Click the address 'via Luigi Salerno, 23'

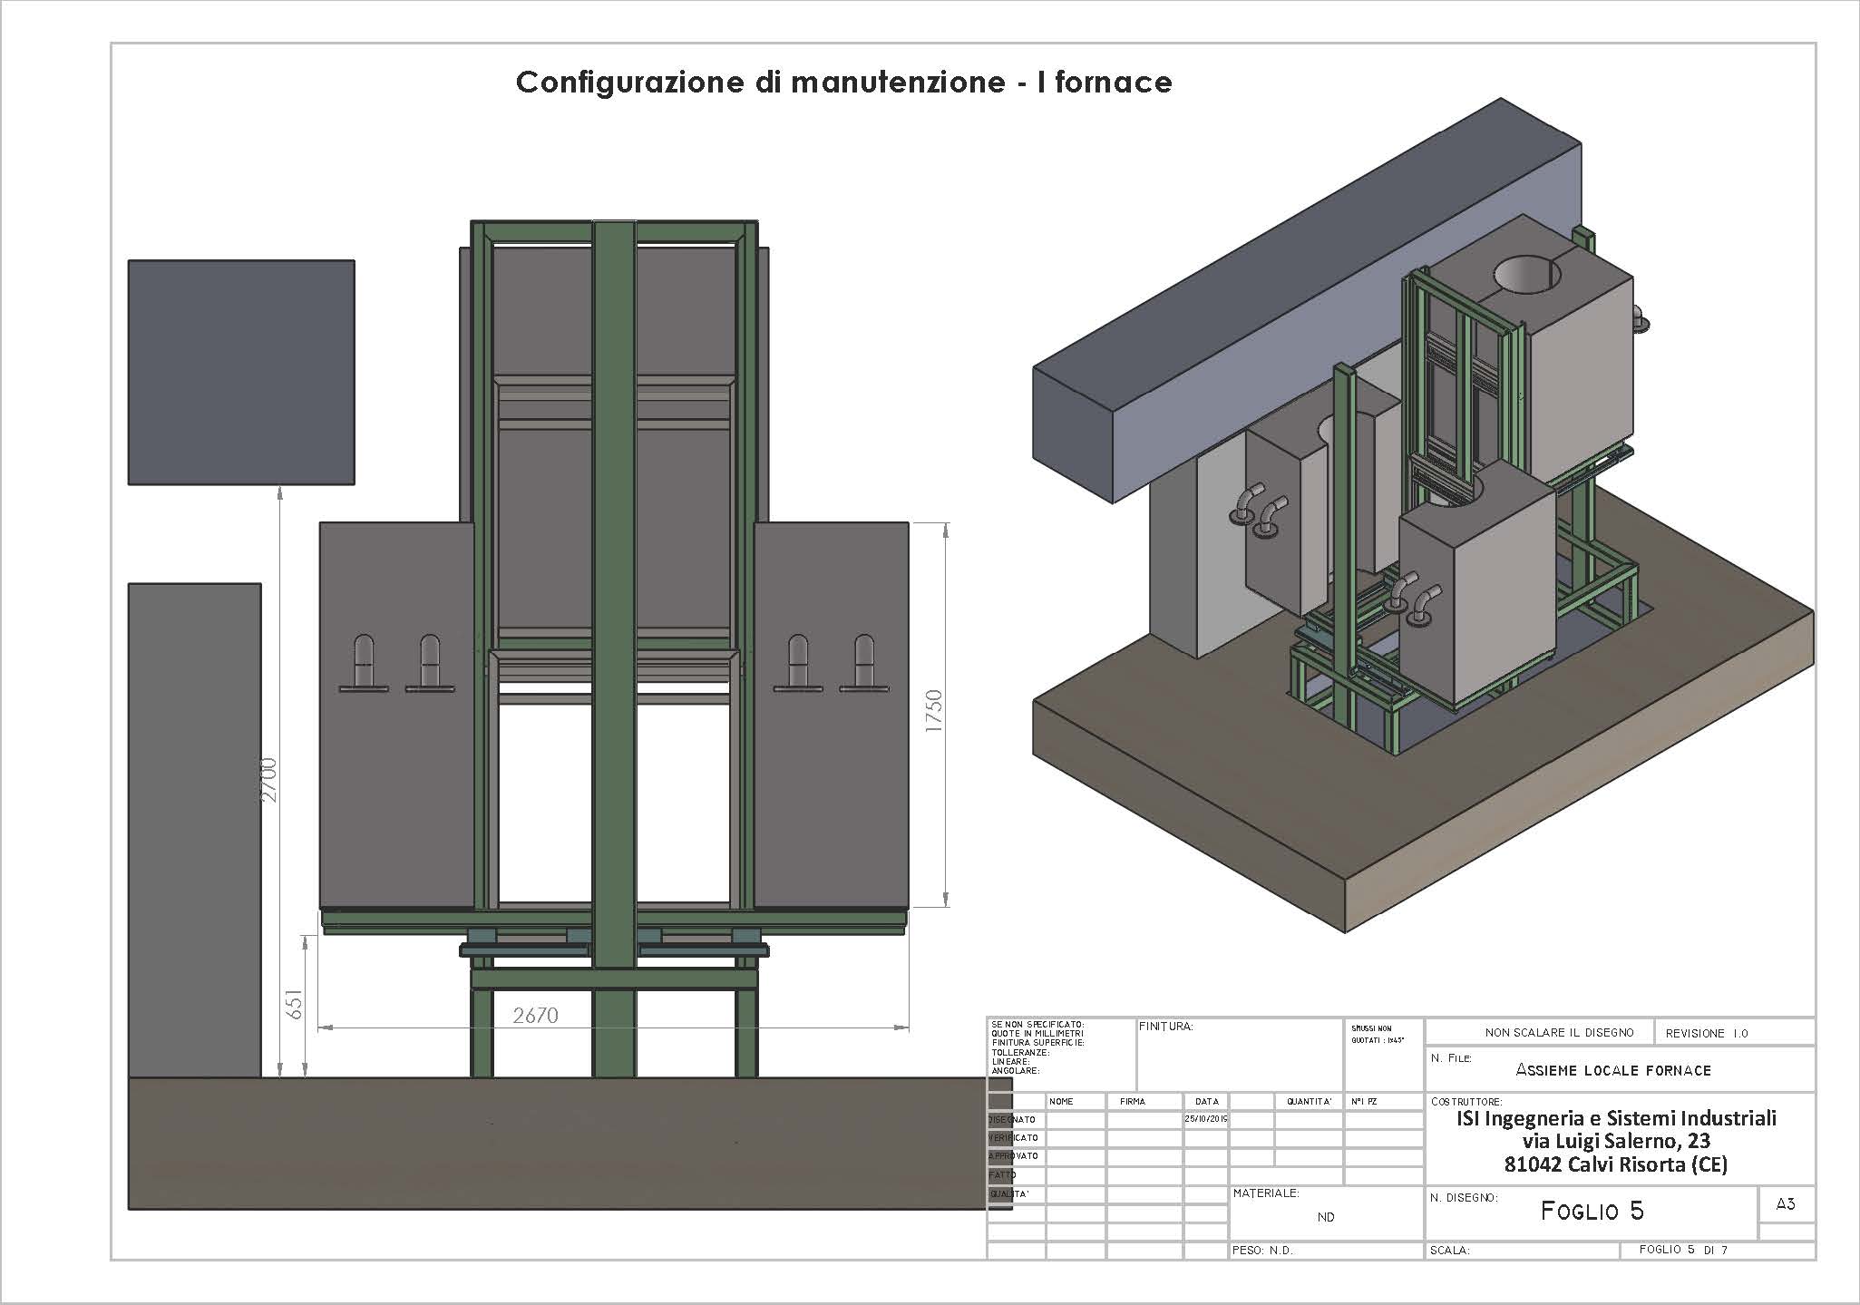1616,1142
